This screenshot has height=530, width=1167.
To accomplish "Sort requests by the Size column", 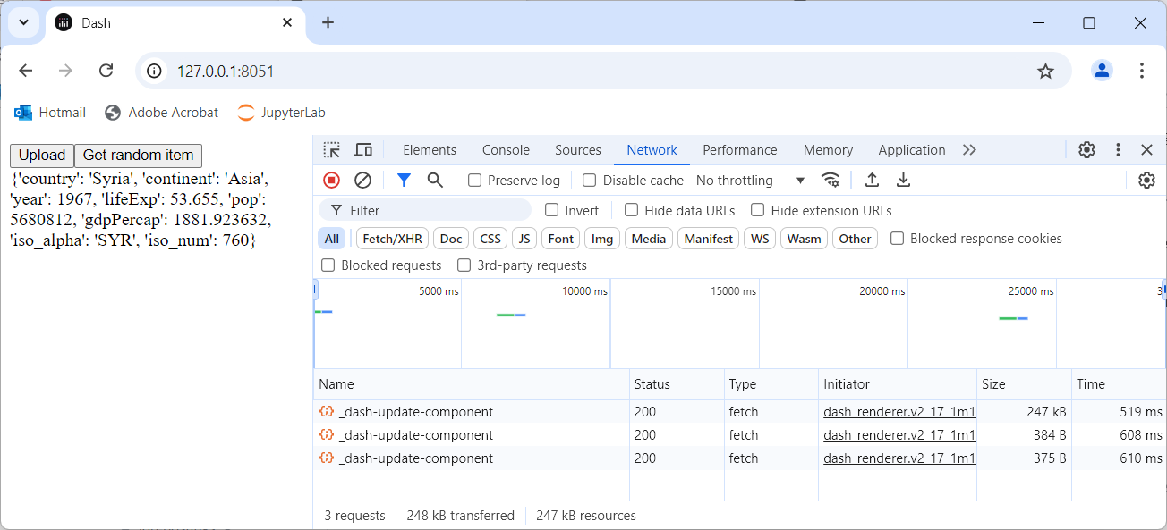I will (x=1024, y=384).
